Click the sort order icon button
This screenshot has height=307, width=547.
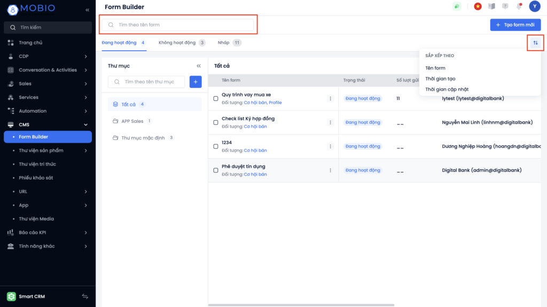pos(535,43)
